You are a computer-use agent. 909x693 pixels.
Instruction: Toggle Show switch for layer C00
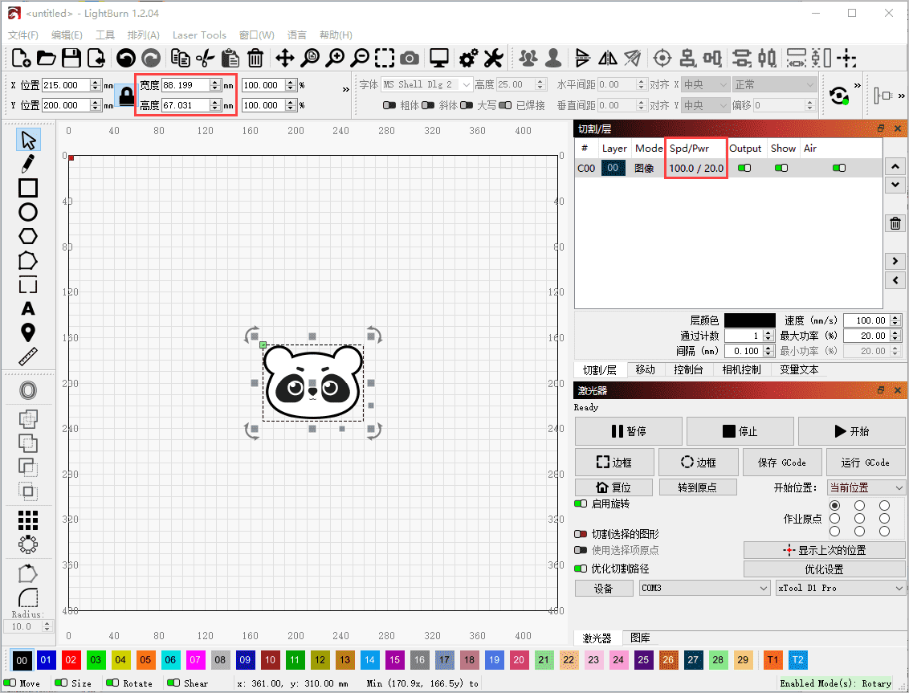pos(781,168)
